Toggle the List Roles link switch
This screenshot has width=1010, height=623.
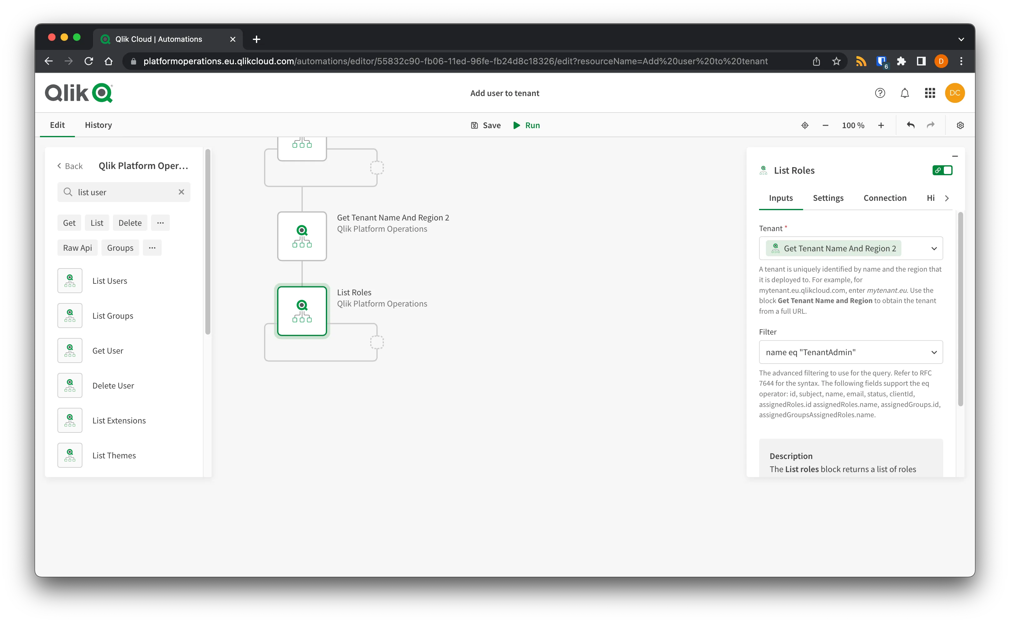click(x=942, y=170)
